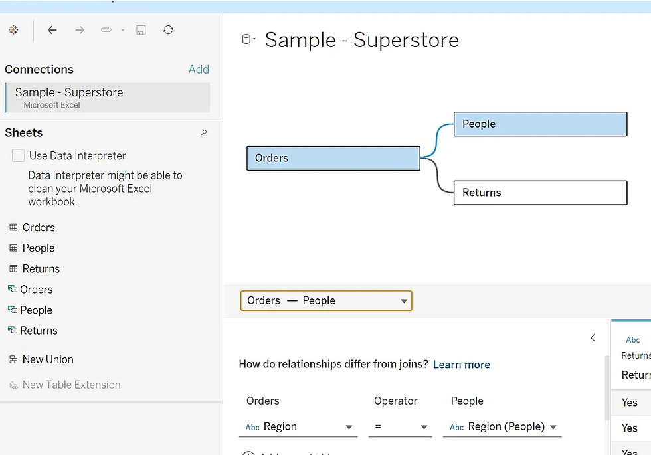Enable Use Data Interpreter

(x=18, y=155)
